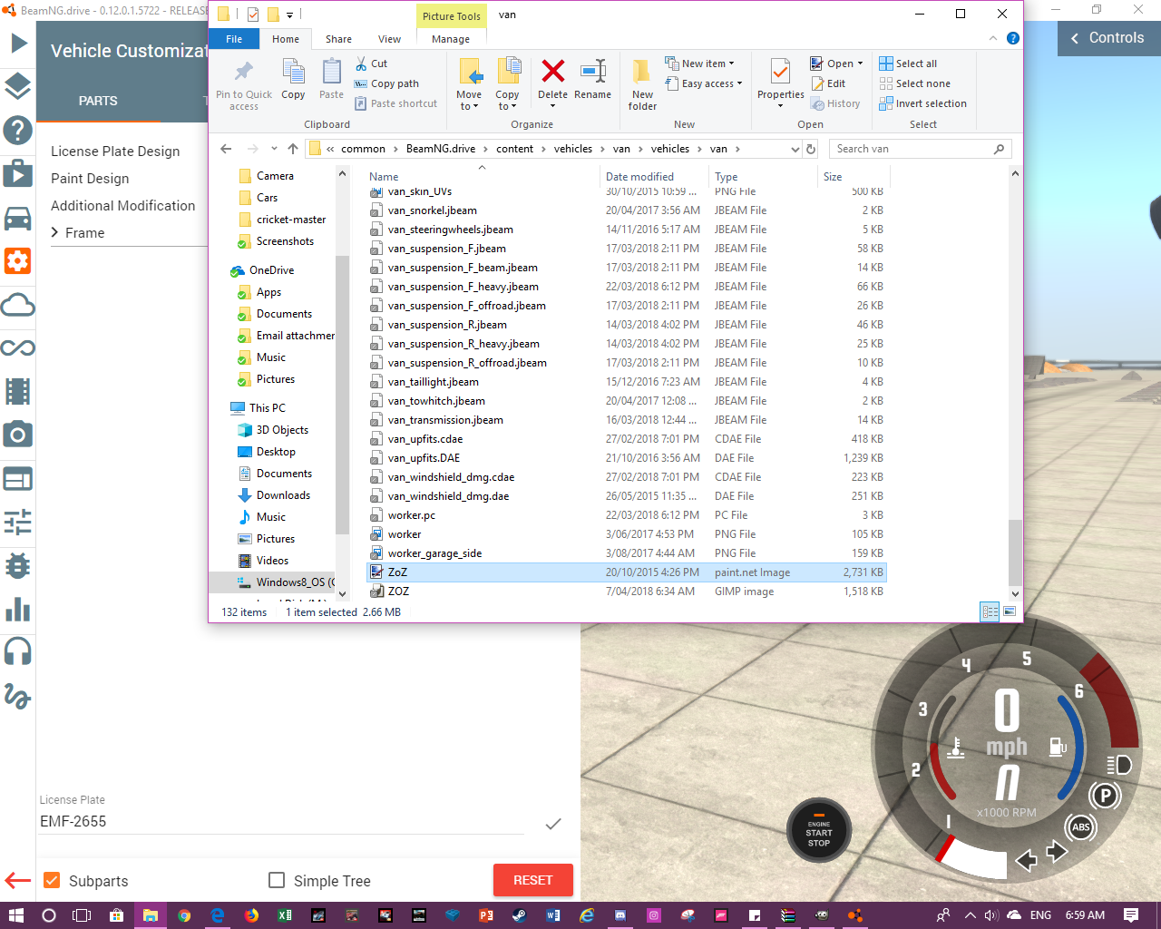Viewport: 1161px width, 929px height.
Task: Expand the address bar history dropdown
Action: coord(795,149)
